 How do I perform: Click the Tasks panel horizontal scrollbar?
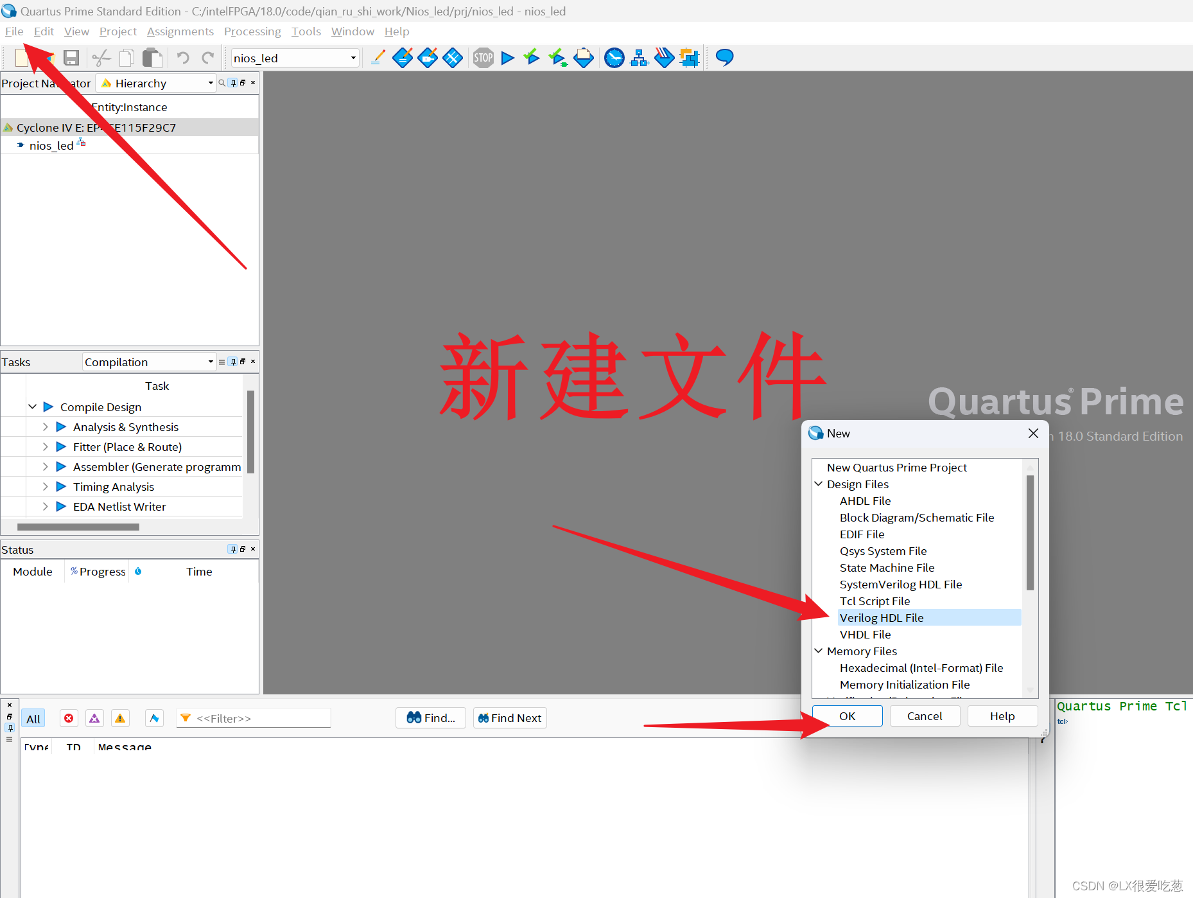(78, 527)
